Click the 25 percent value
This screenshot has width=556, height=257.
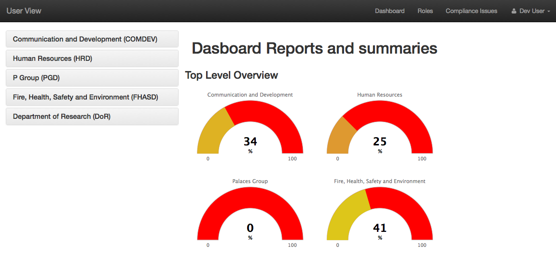[x=379, y=142]
